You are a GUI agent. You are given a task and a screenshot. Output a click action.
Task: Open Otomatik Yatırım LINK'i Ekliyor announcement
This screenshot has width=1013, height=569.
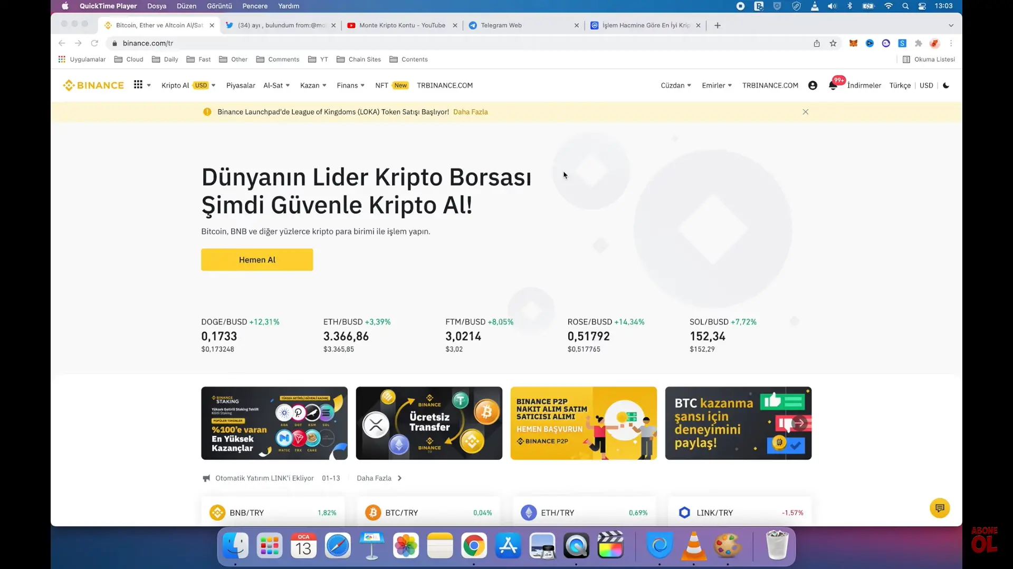[264, 478]
